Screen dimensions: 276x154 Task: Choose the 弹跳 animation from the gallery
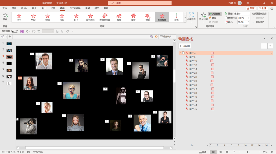click(148, 17)
